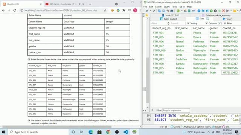Open Visual Studio Code from taskbar

126,132
